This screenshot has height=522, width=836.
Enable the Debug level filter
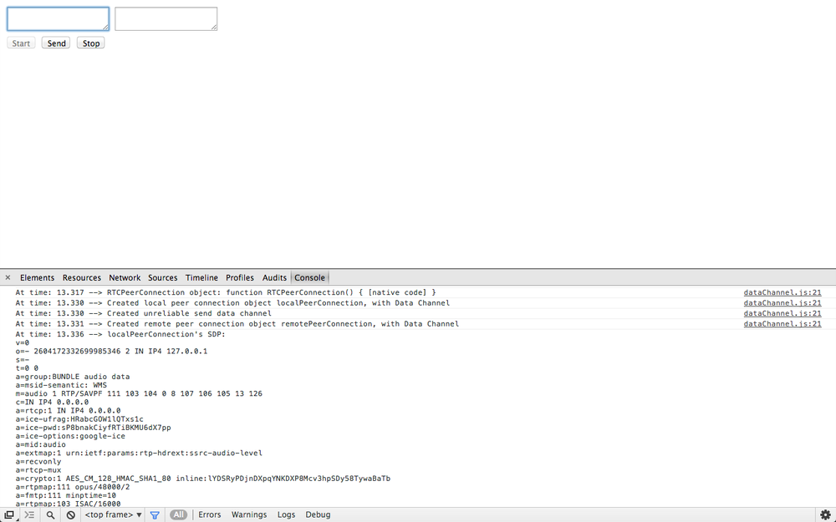point(318,514)
